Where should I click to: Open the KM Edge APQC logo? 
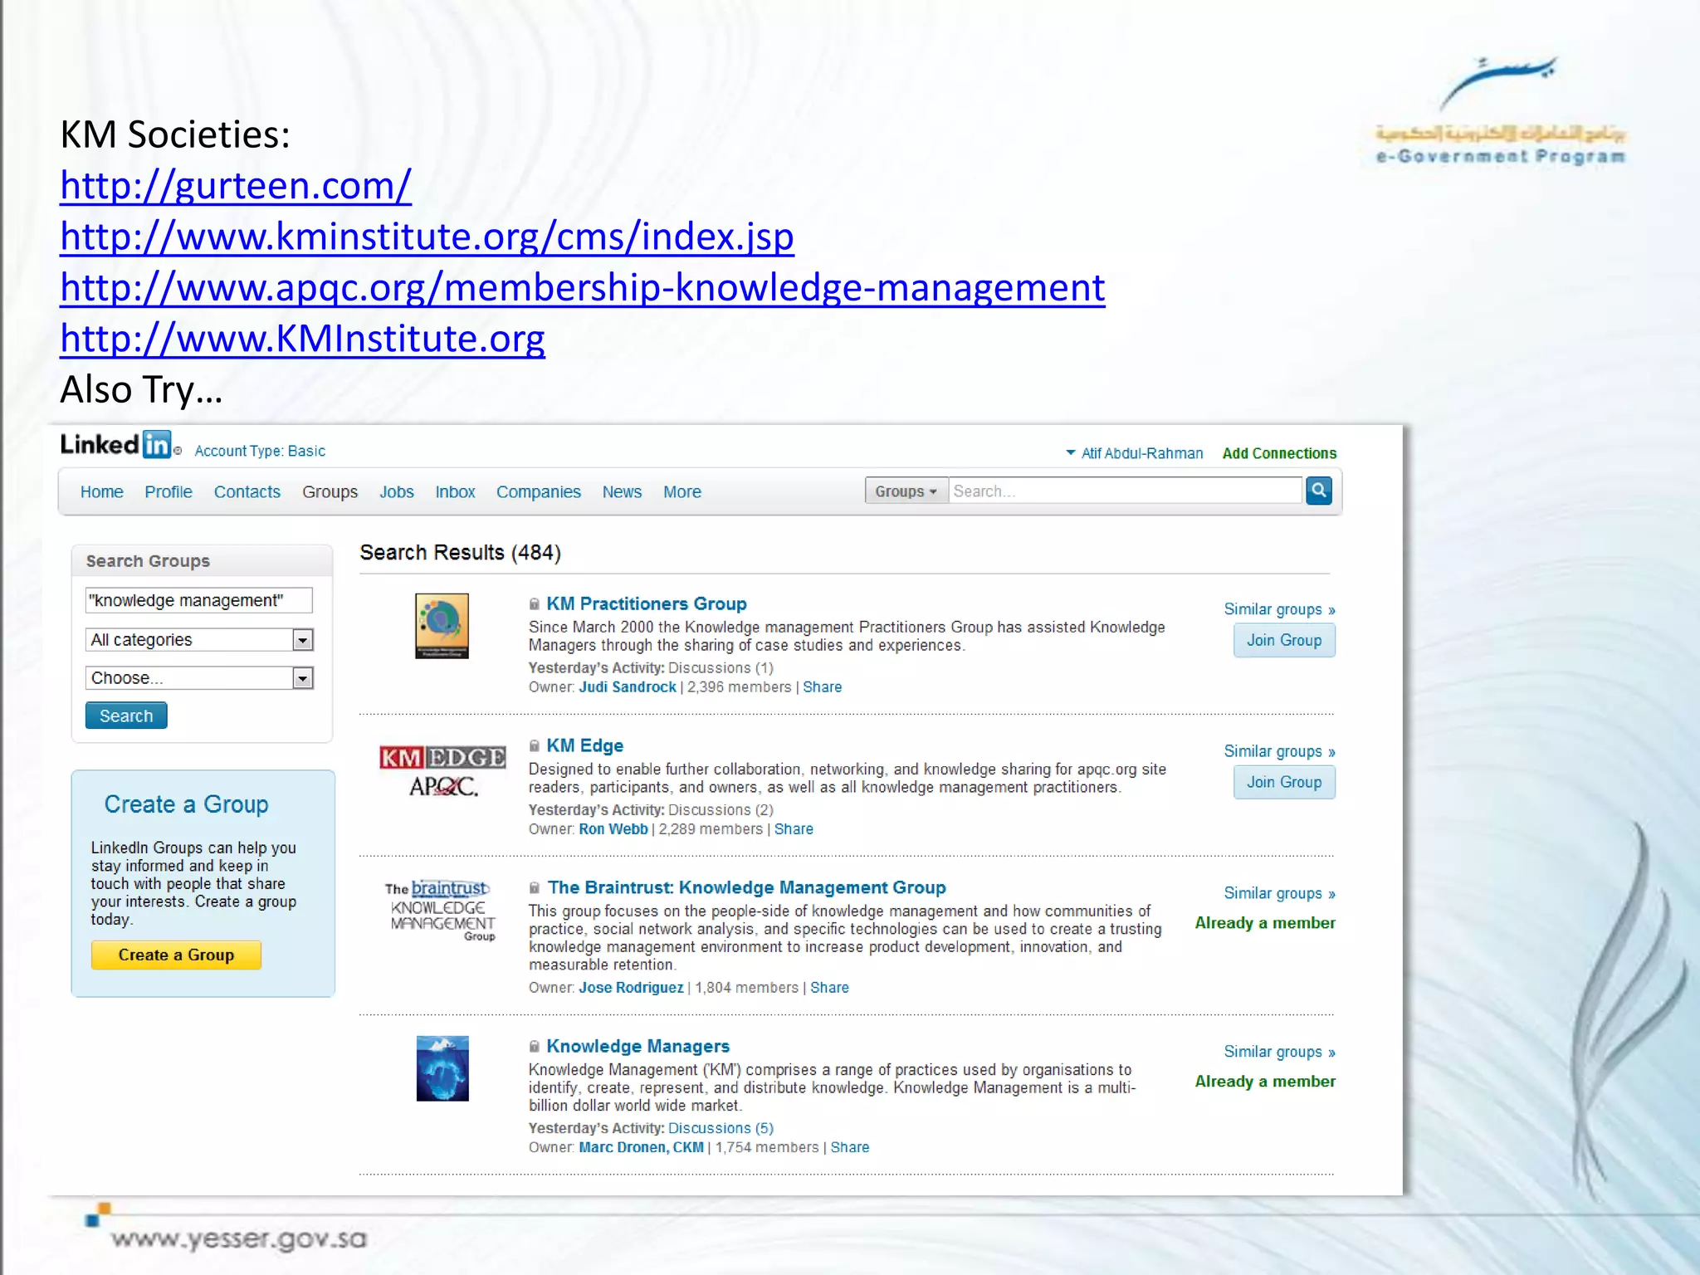pos(442,771)
